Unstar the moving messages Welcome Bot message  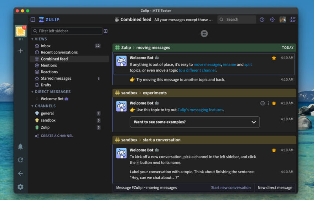click(x=274, y=58)
